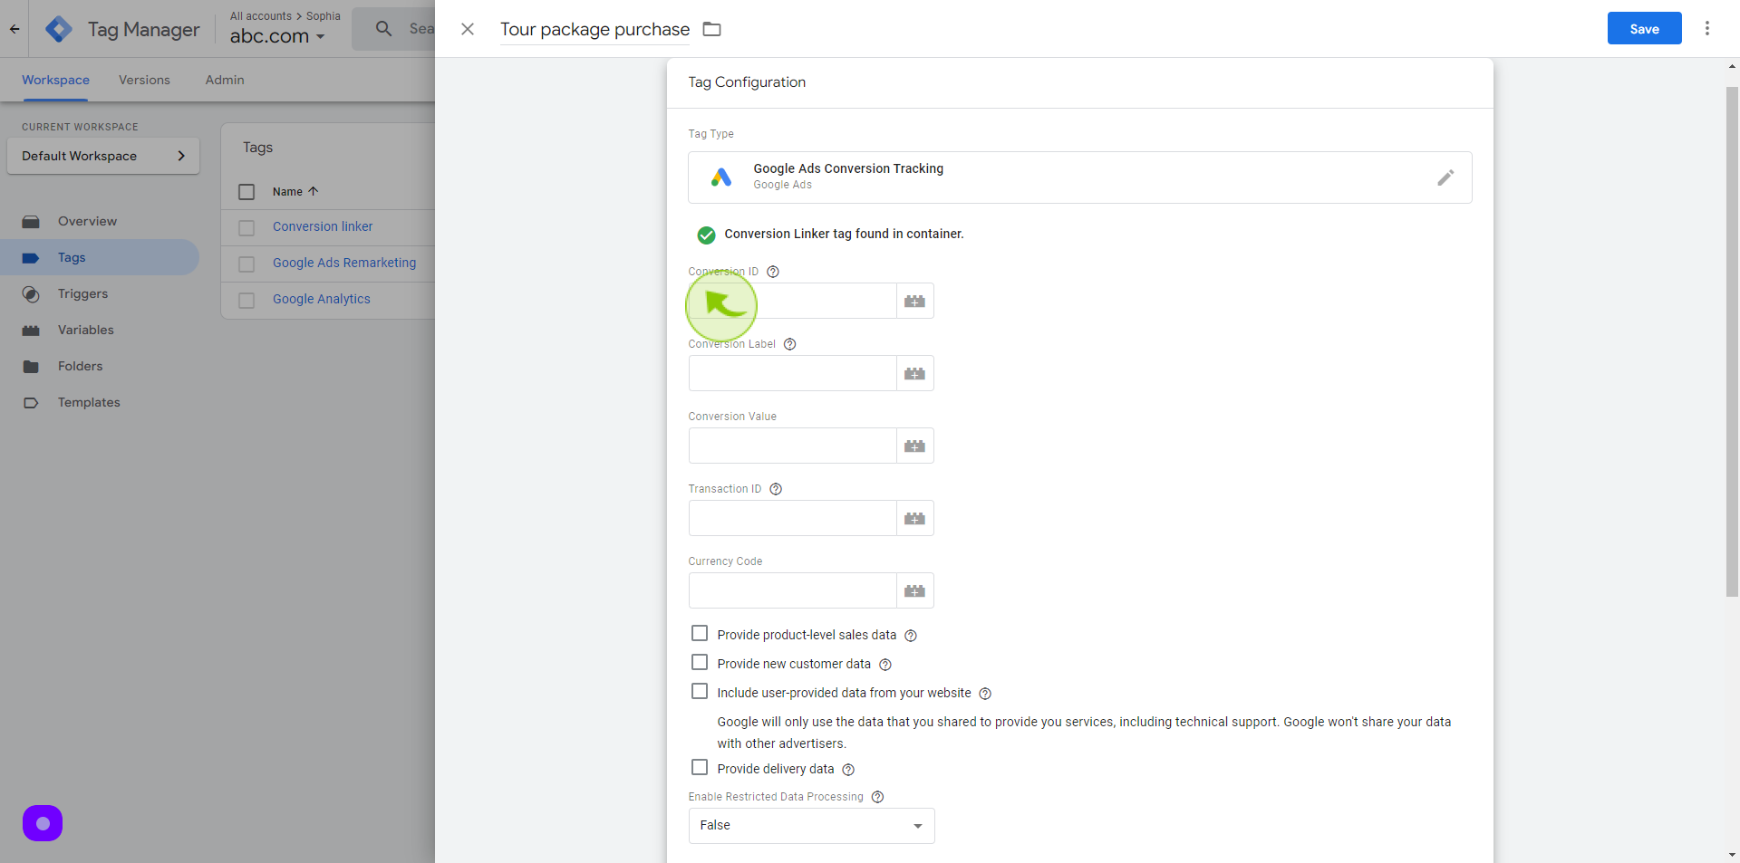Check Include user-provided data from your website
This screenshot has height=863, width=1740.
pyautogui.click(x=700, y=691)
